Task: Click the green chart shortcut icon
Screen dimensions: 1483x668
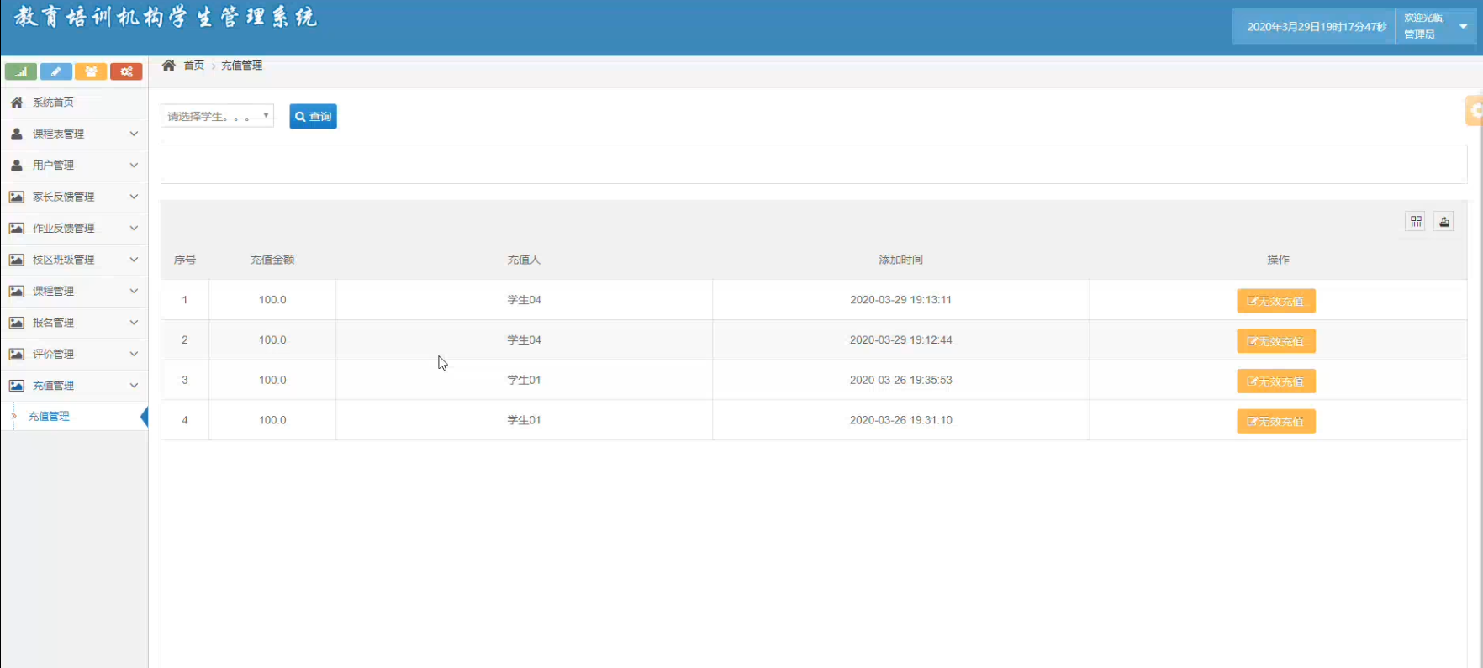Action: tap(21, 71)
